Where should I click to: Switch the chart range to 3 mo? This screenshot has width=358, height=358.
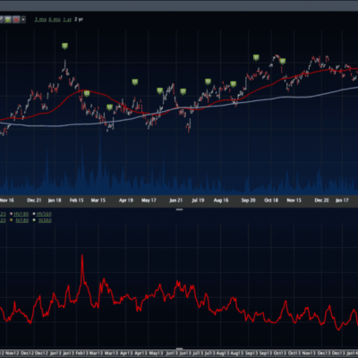pos(40,20)
